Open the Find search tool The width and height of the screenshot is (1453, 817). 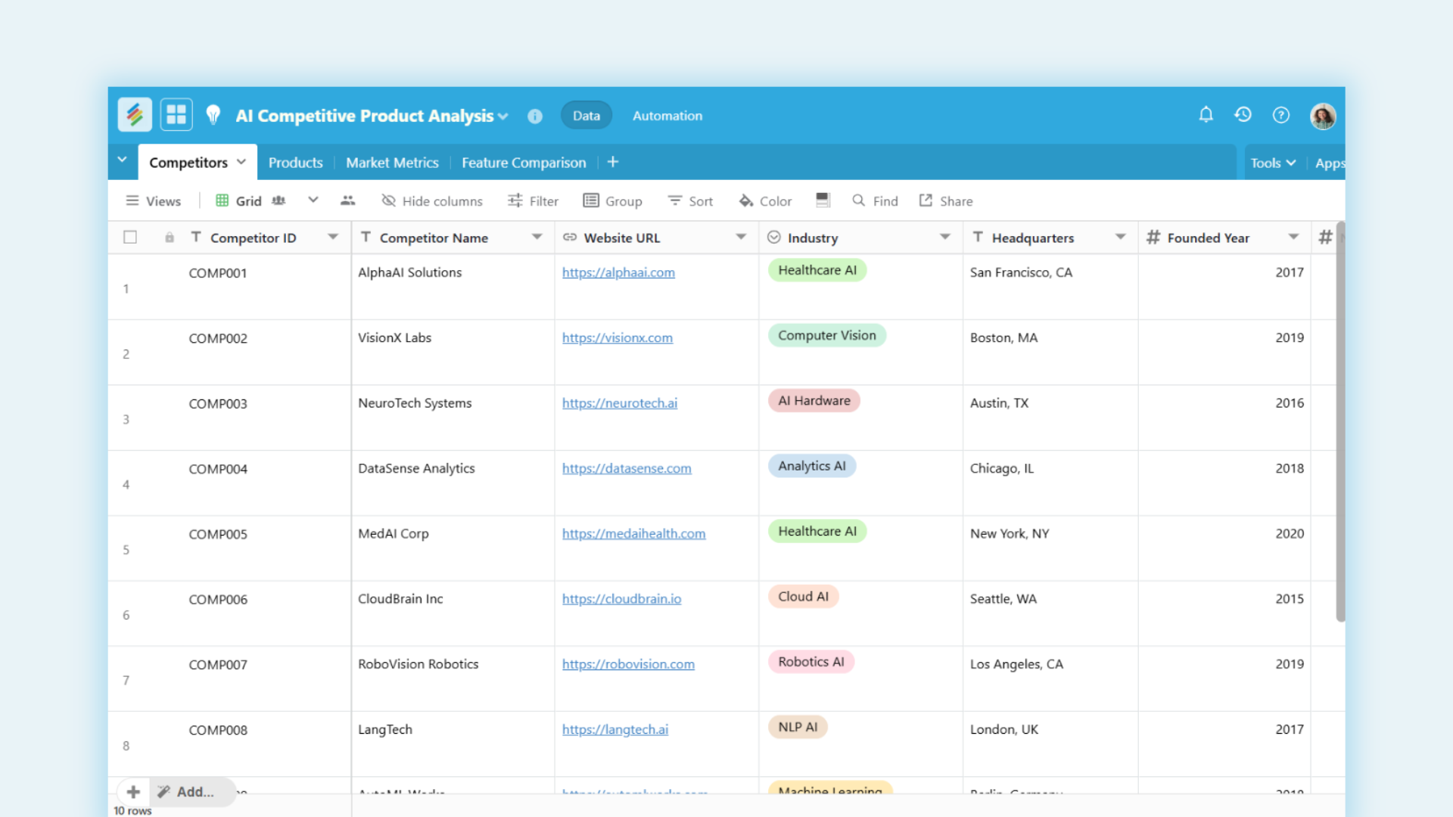click(x=874, y=200)
